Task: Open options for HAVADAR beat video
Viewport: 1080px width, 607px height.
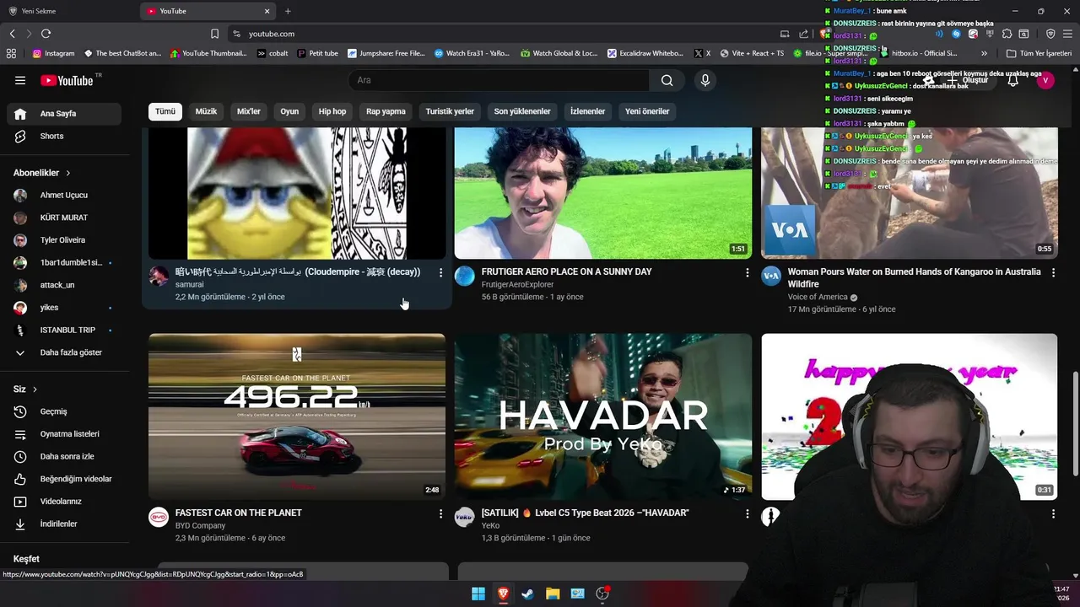Action: pyautogui.click(x=747, y=513)
